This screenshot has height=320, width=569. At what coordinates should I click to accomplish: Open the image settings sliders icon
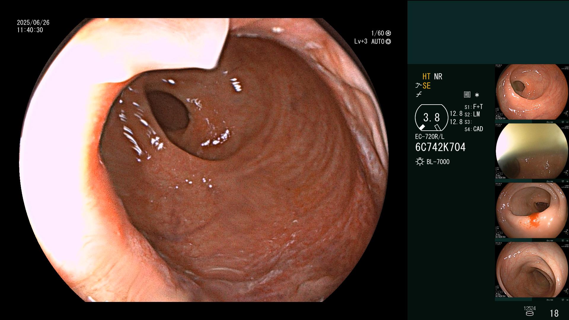(x=467, y=95)
